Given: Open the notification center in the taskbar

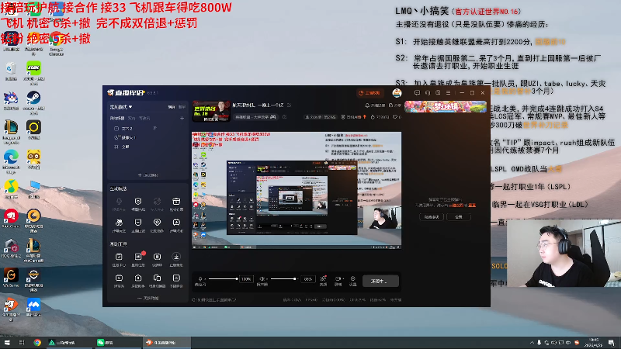Looking at the screenshot, I should pyautogui.click(x=612, y=343).
